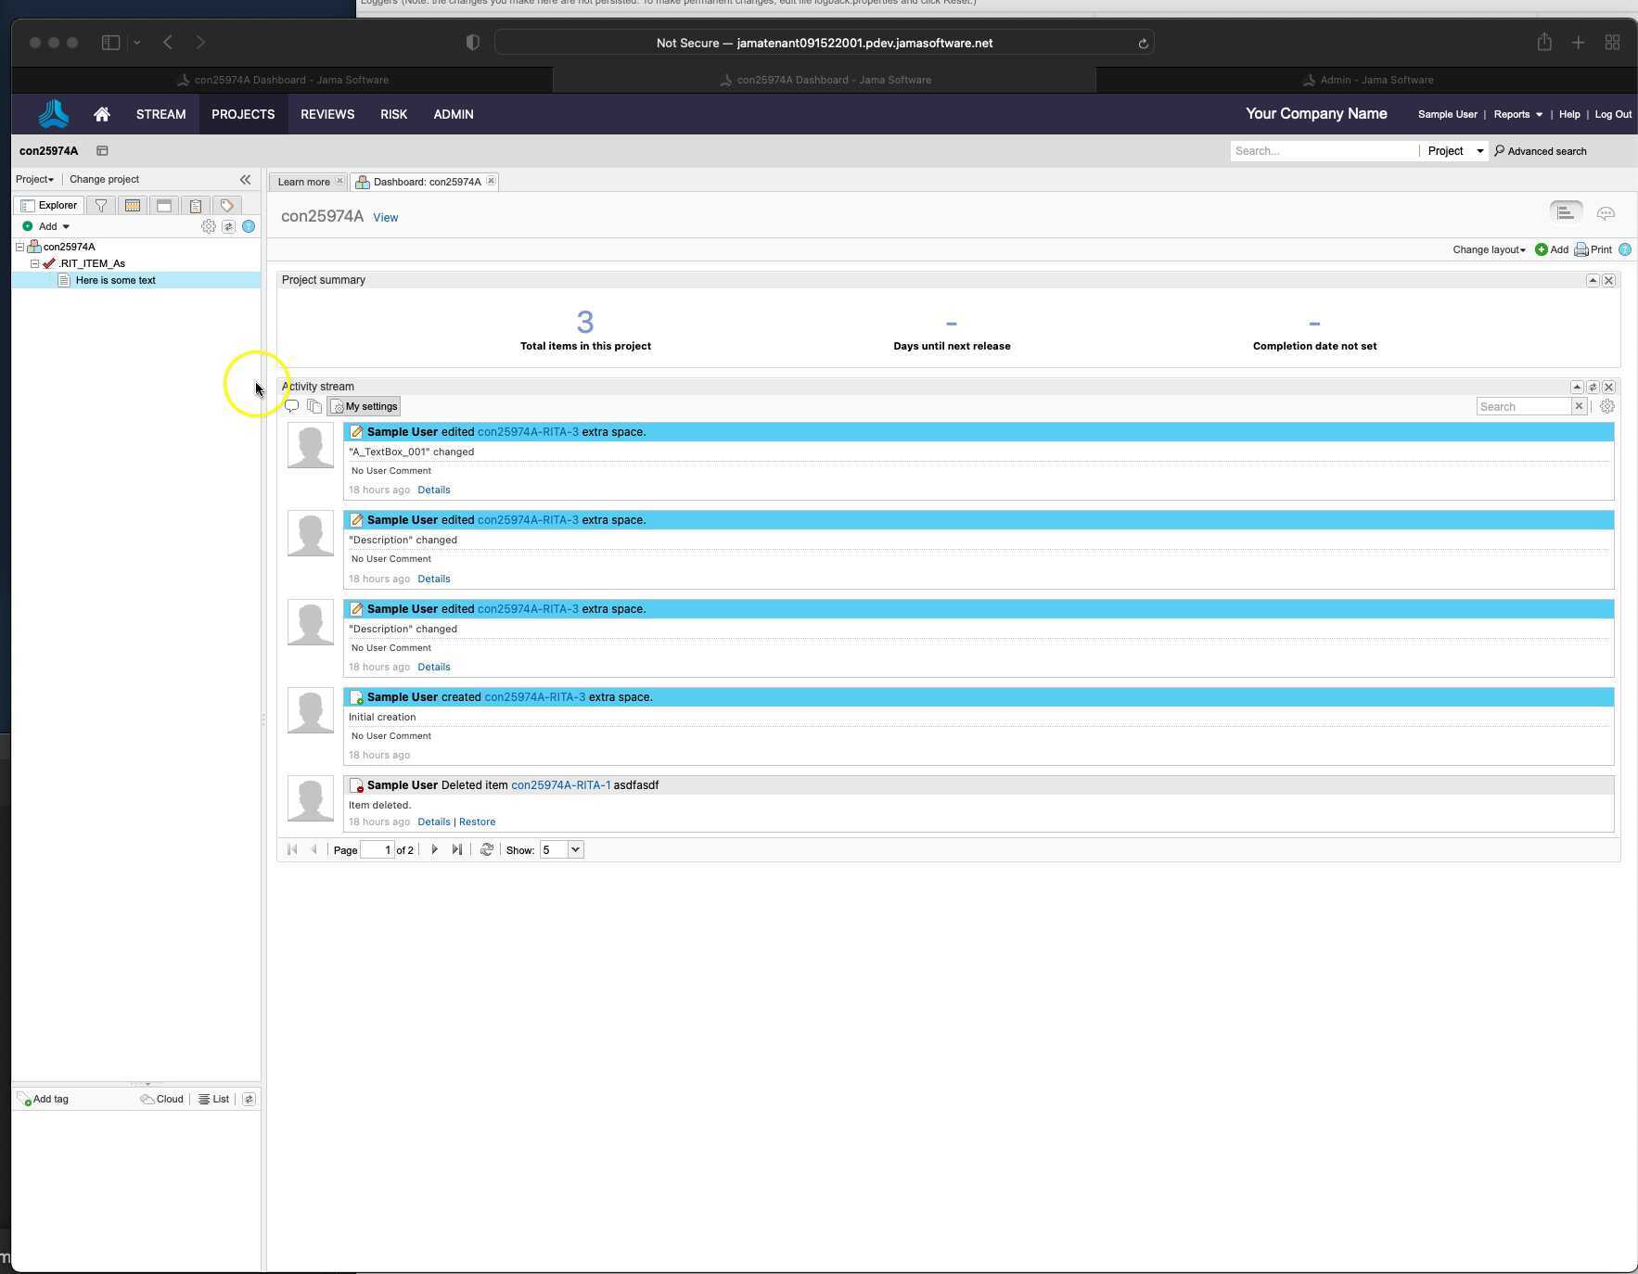Collapse the left project sidebar with double chevron

click(246, 179)
